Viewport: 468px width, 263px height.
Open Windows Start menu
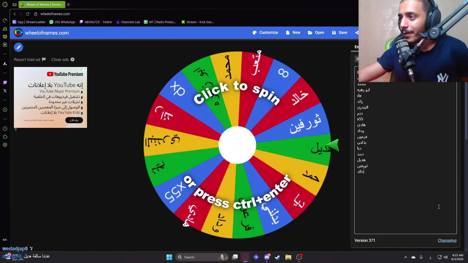point(169,257)
